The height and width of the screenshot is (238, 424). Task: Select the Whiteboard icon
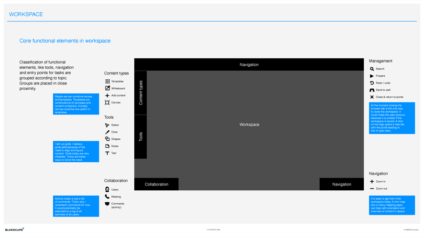tap(108, 88)
